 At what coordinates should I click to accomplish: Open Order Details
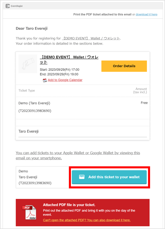coord(124,66)
